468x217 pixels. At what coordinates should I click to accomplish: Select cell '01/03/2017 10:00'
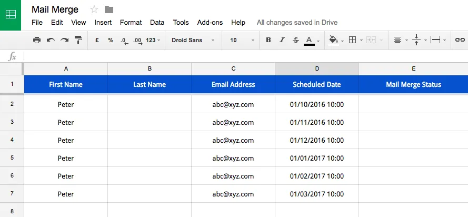point(317,194)
